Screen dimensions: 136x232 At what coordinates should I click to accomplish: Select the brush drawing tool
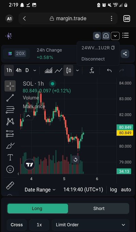pos(10,145)
